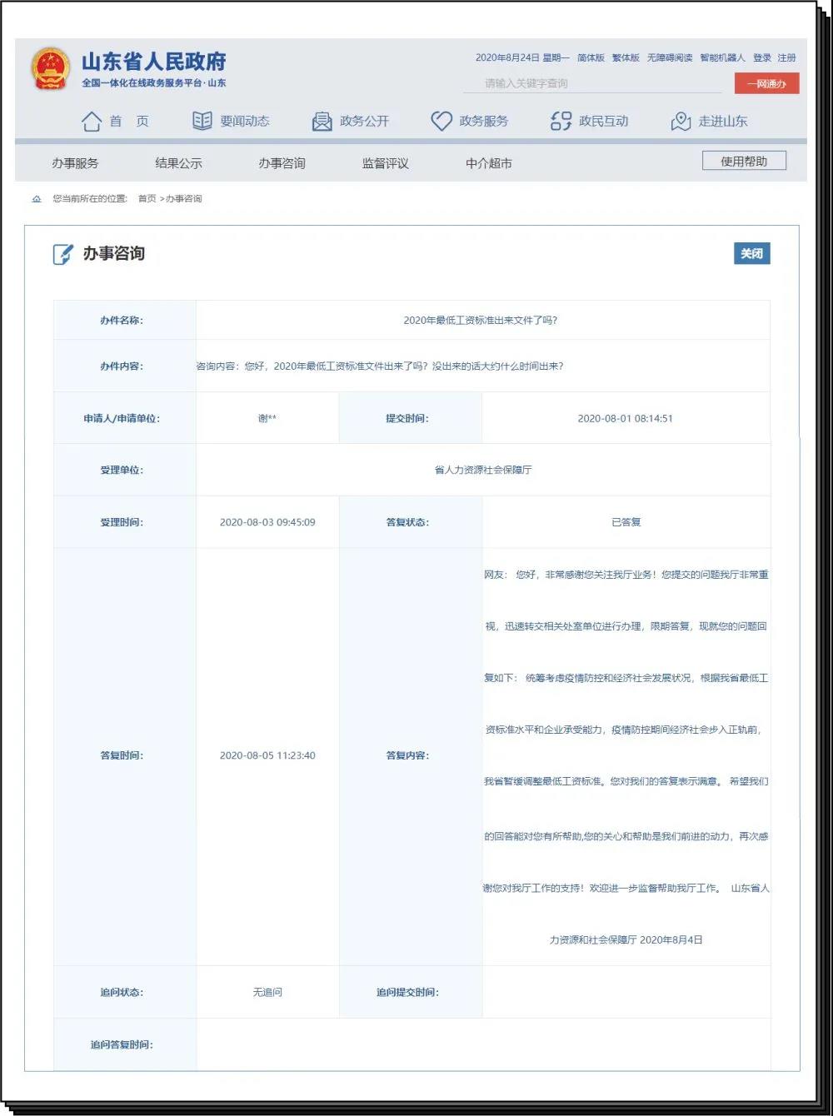Click the map pin icon beside 走进山东
The height and width of the screenshot is (1116, 833).
click(681, 122)
